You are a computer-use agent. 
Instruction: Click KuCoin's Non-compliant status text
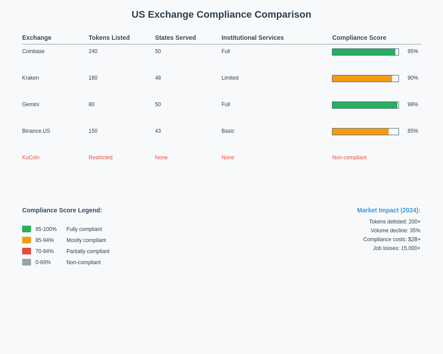(349, 158)
